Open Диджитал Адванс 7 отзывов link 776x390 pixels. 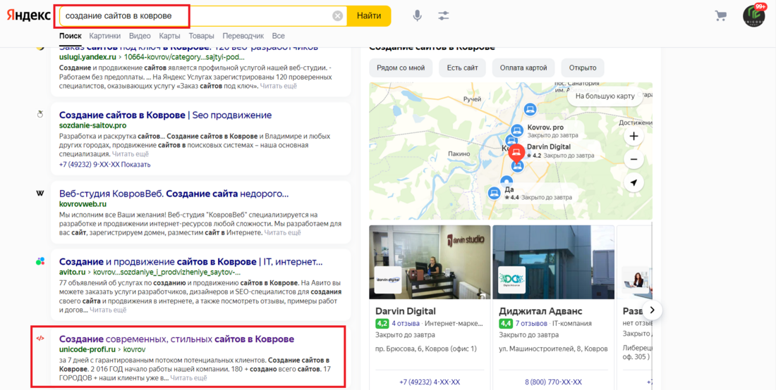(531, 324)
